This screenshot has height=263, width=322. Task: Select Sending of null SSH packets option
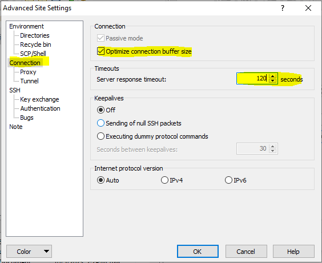[x=100, y=123]
